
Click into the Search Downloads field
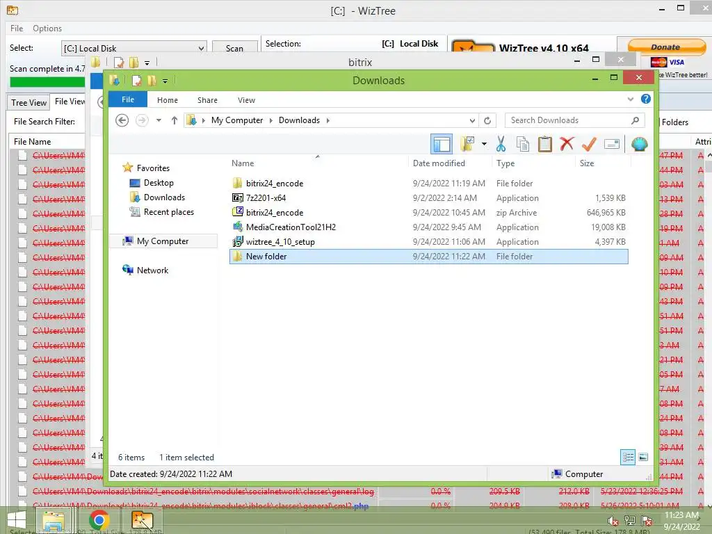point(569,120)
